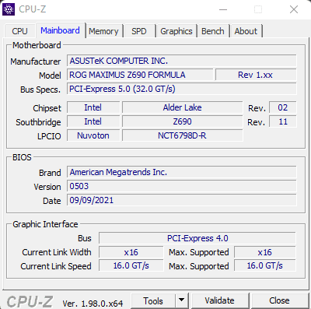311x309 pixels.
Task: Click the Alder Lake chipset field
Action: pyautogui.click(x=183, y=107)
